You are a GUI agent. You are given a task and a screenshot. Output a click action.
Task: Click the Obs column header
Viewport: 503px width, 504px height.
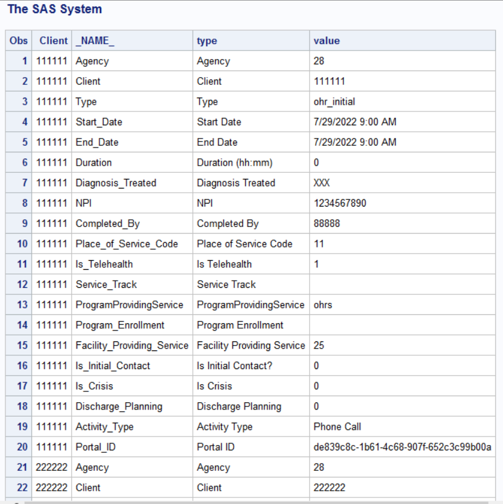[x=19, y=41]
